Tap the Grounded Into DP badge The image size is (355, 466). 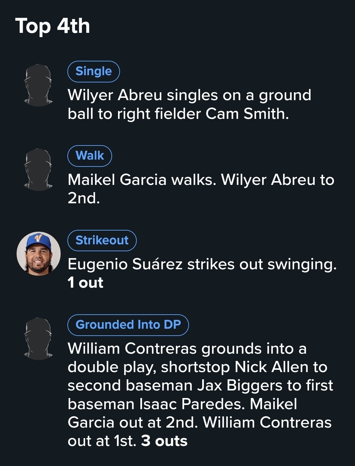coord(128,325)
